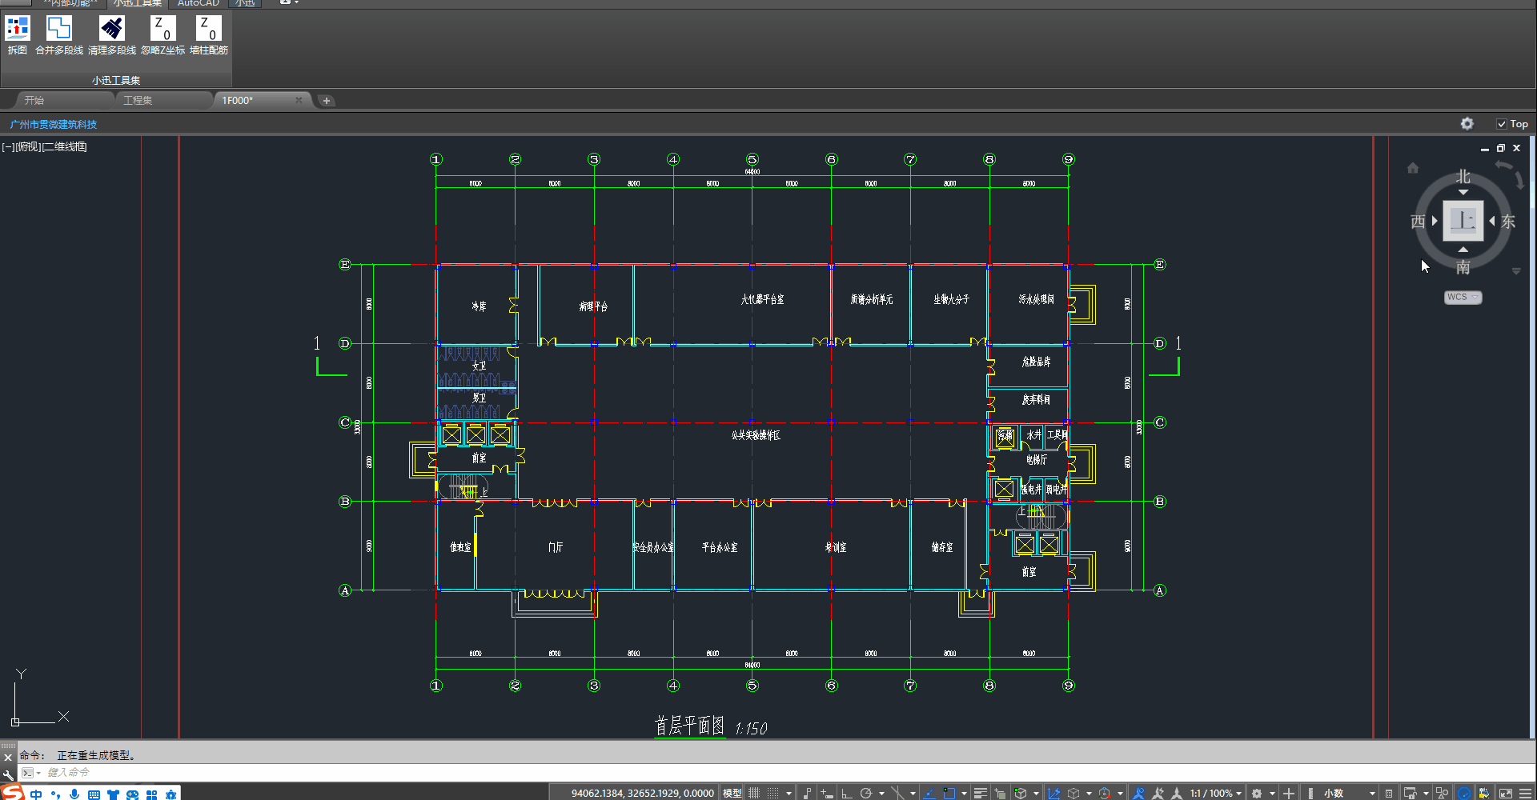Image resolution: width=1537 pixels, height=800 pixels.
Task: Open the 小数 units dropdown
Action: tap(1349, 793)
